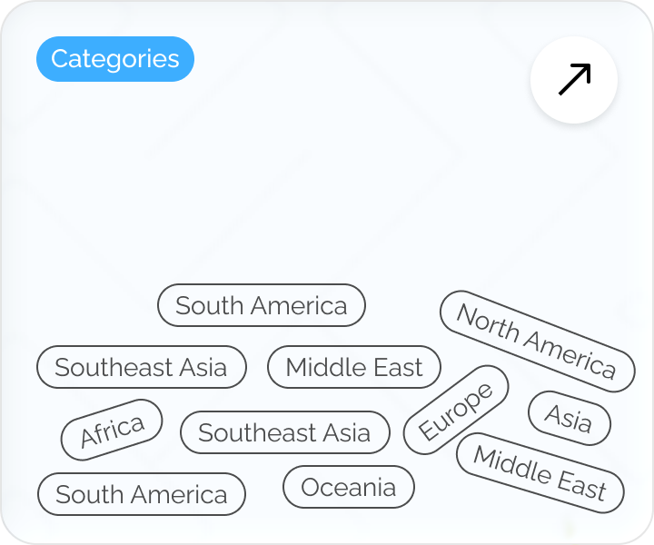Select the Oceania tag
This screenshot has width=654, height=545.
[x=349, y=487]
